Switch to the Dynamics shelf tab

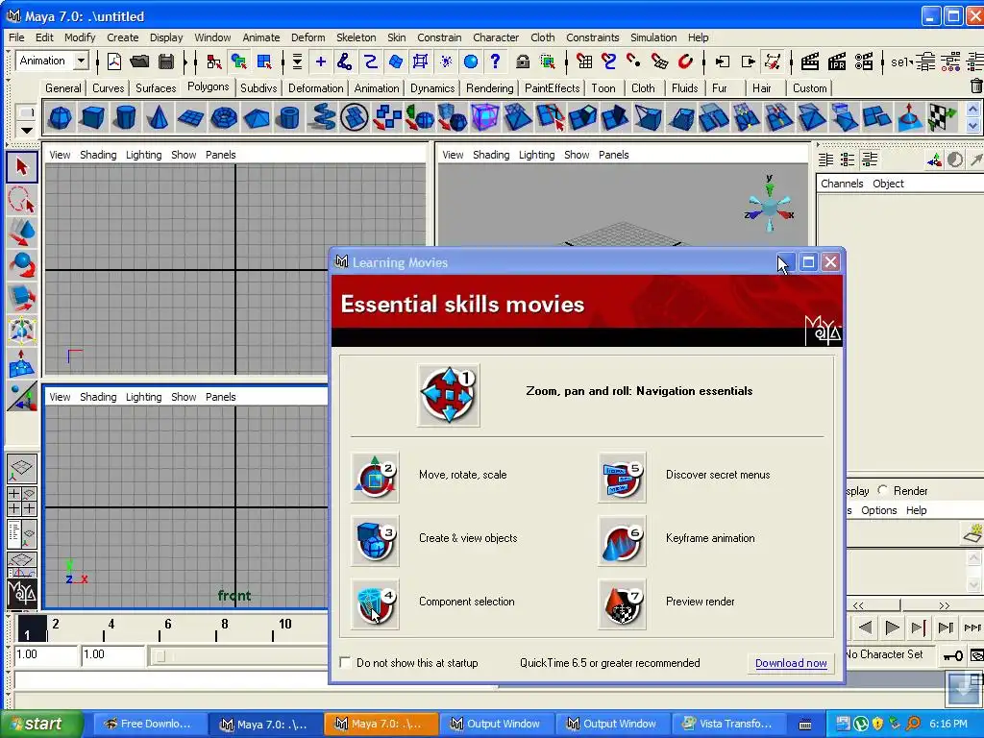(432, 87)
